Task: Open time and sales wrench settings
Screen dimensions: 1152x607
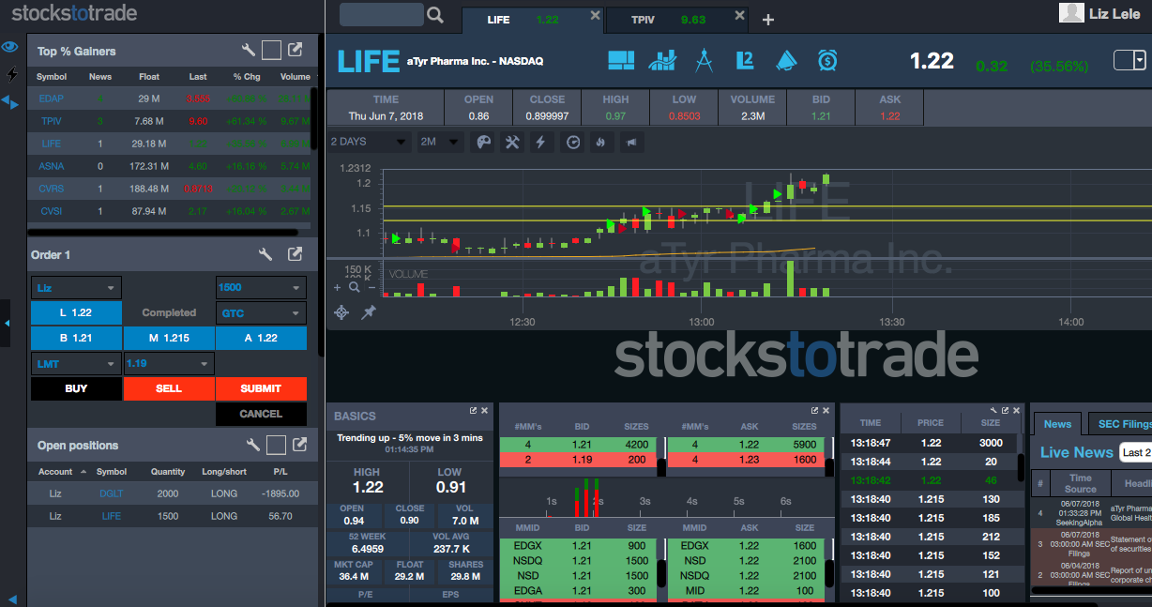Action: (993, 411)
